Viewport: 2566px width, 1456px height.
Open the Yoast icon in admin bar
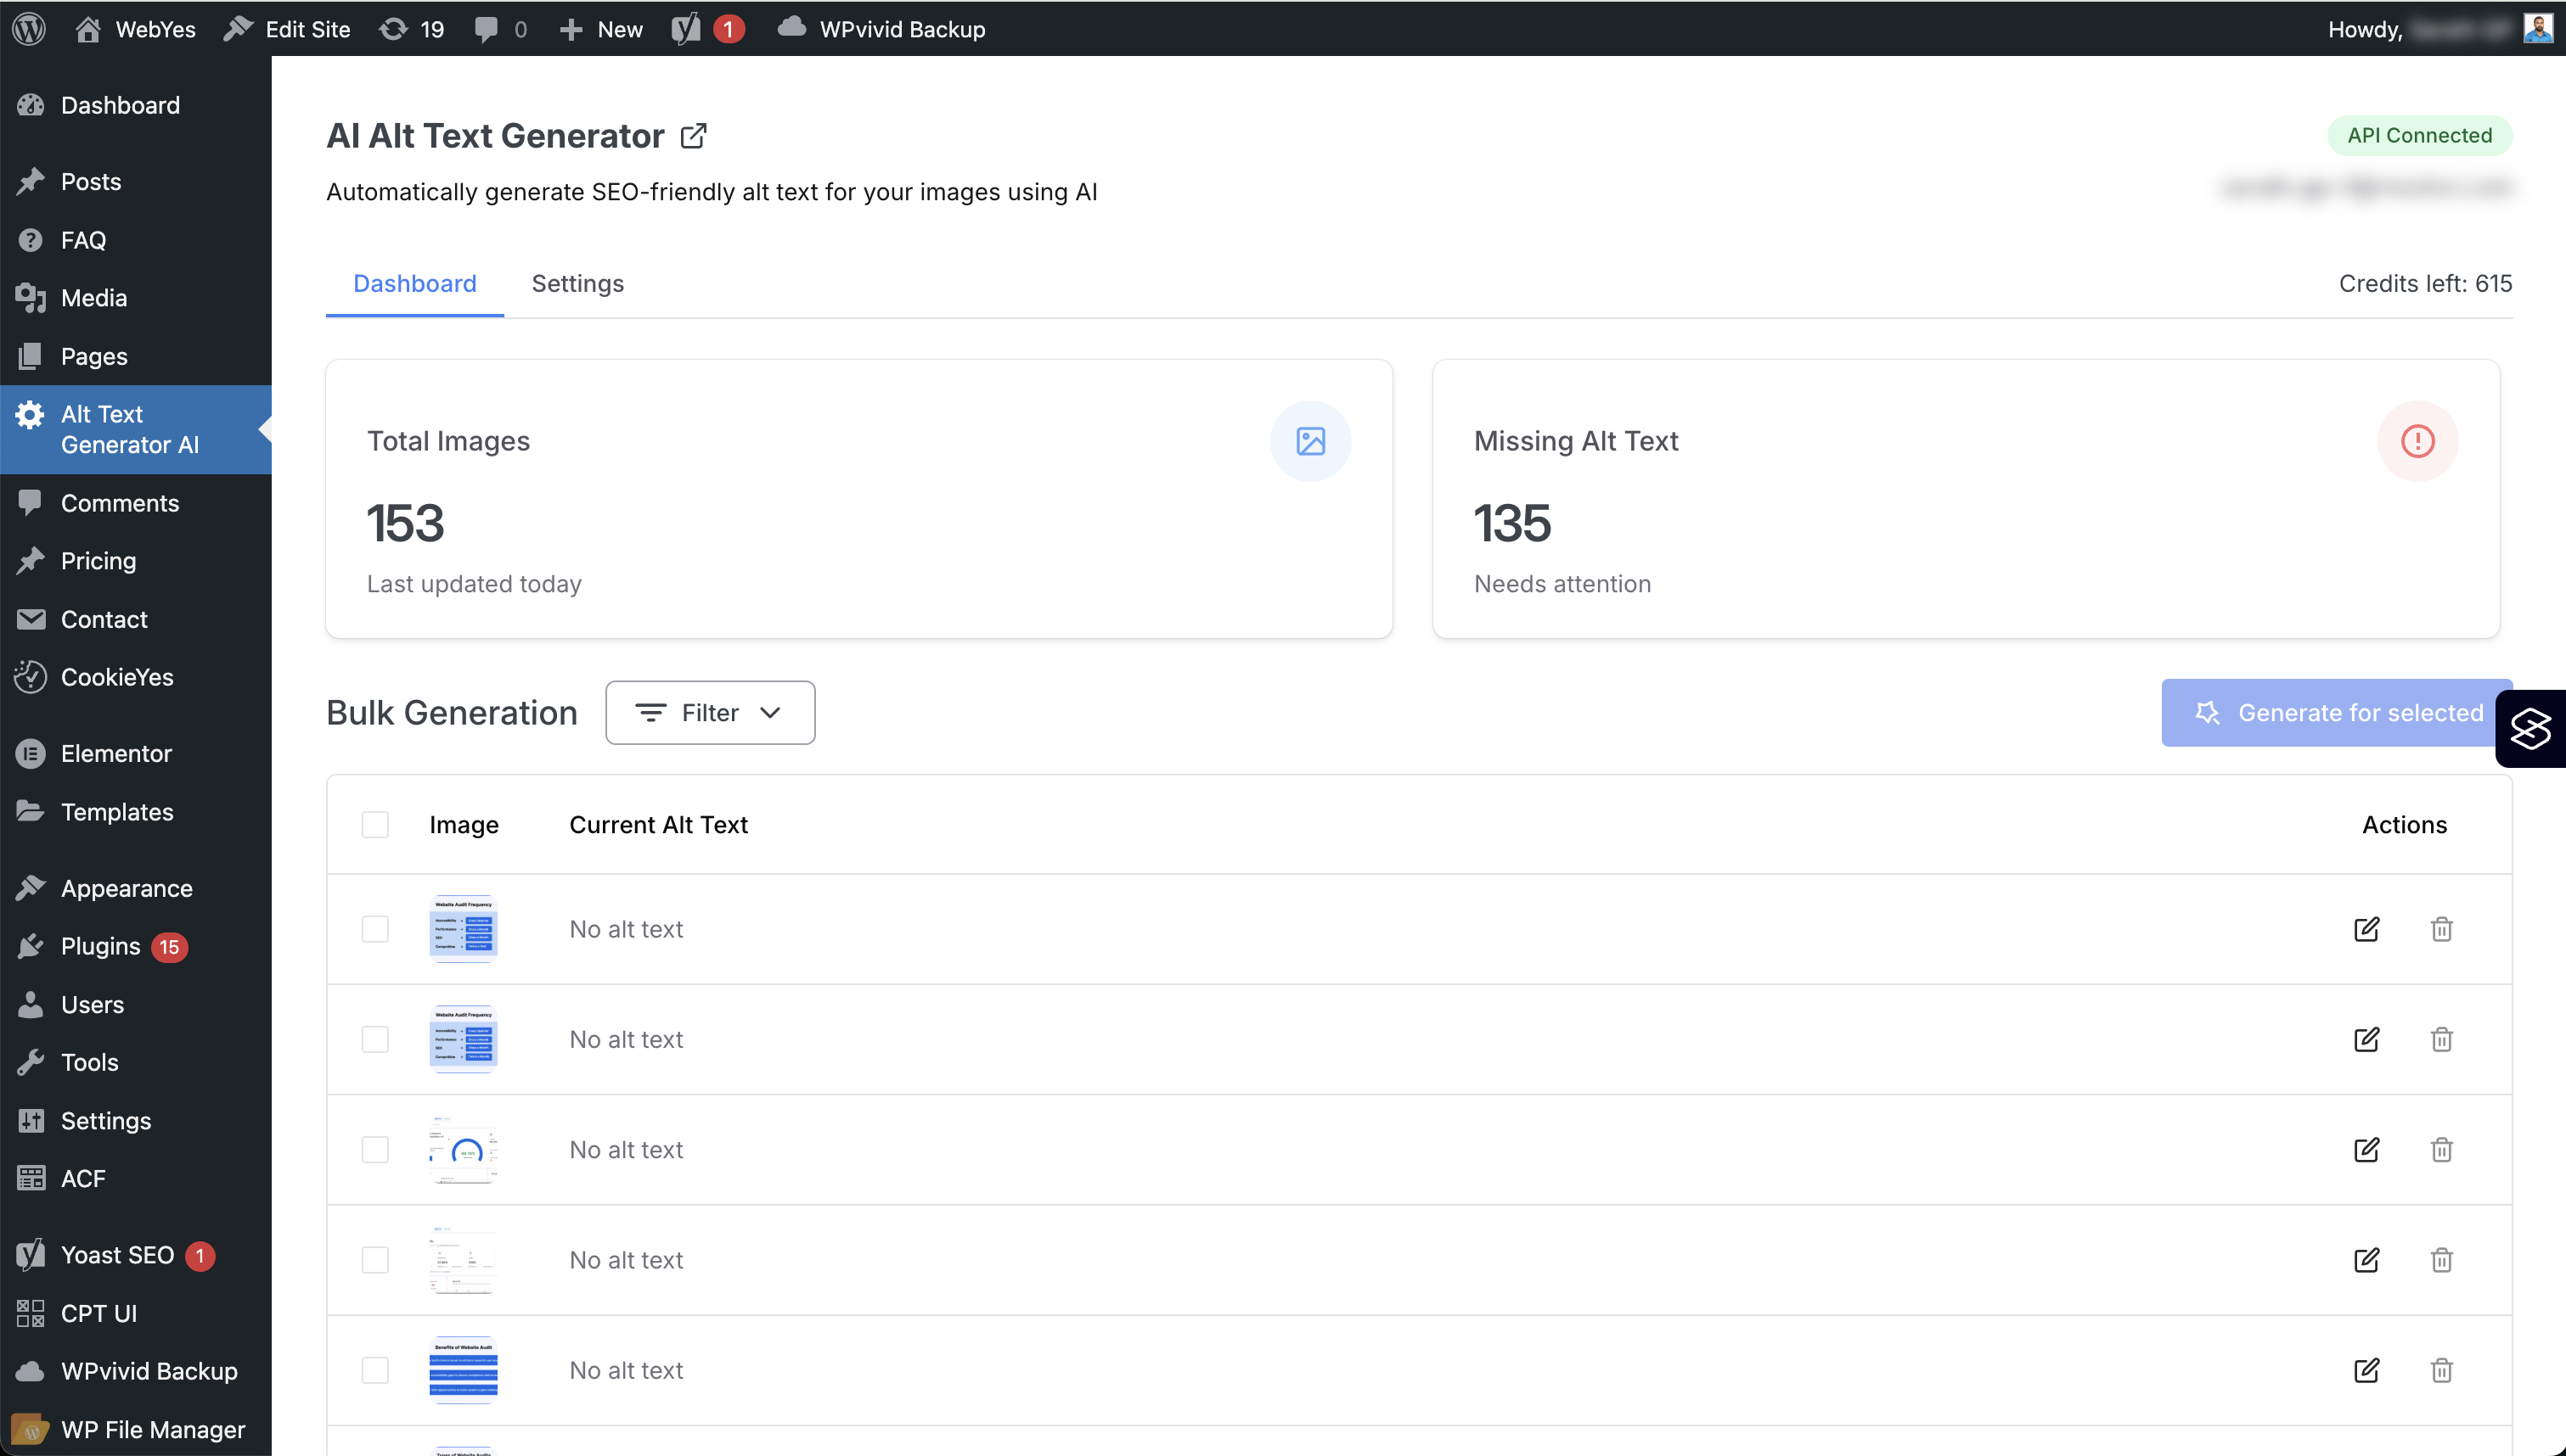(x=686, y=29)
